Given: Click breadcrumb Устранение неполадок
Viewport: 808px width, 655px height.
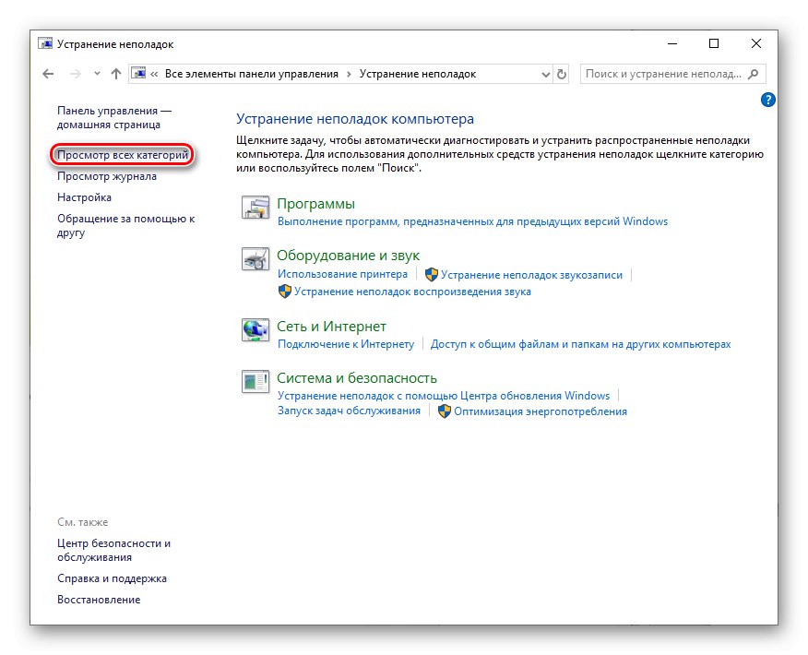Looking at the screenshot, I should click(418, 74).
